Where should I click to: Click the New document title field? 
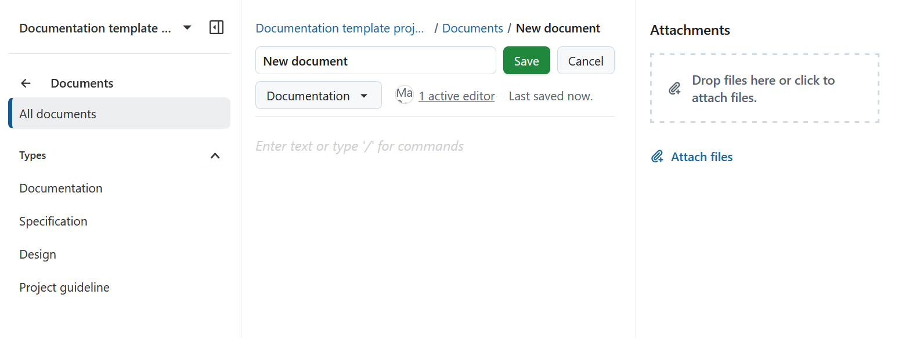click(x=375, y=60)
